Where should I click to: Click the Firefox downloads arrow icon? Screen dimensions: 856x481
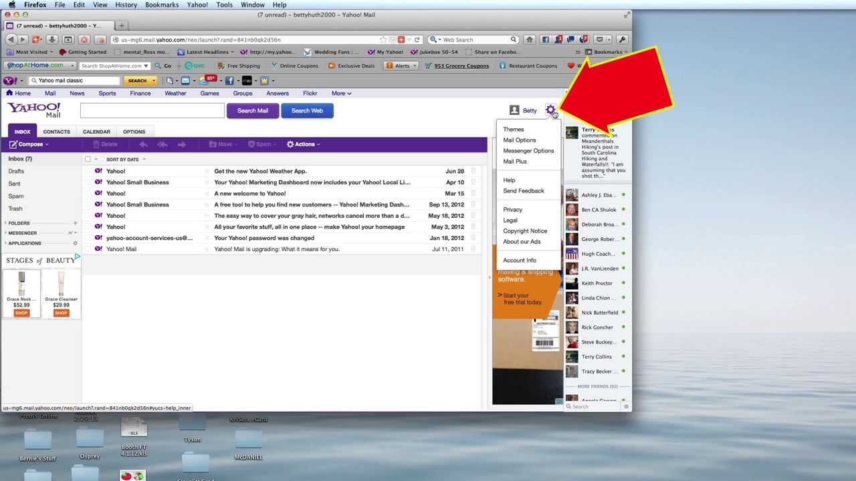pyautogui.click(x=52, y=39)
